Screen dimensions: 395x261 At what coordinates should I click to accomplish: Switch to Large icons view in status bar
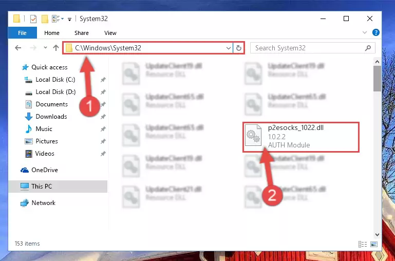[x=374, y=244]
